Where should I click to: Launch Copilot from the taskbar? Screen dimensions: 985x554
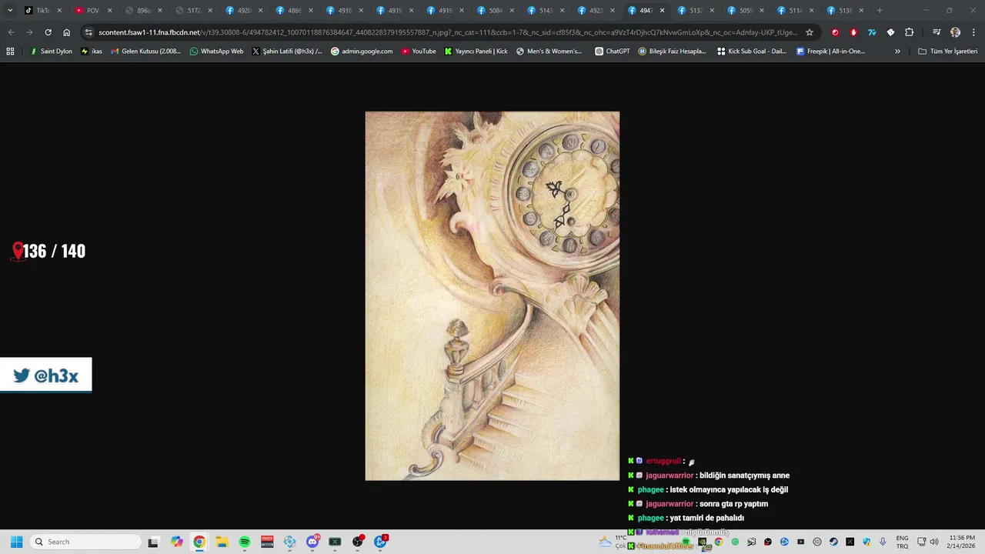(x=177, y=542)
